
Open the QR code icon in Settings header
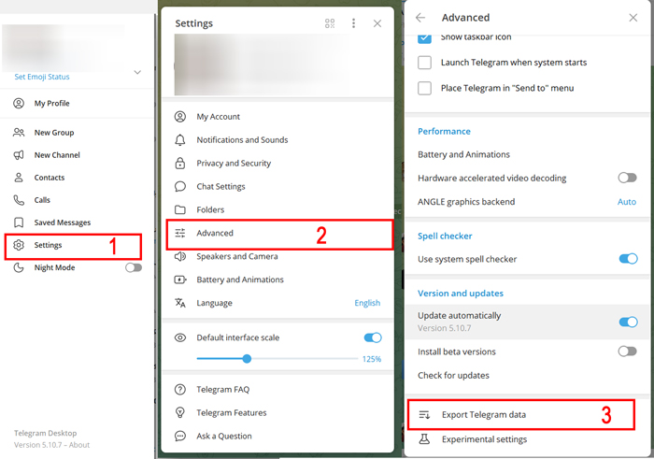tap(330, 23)
